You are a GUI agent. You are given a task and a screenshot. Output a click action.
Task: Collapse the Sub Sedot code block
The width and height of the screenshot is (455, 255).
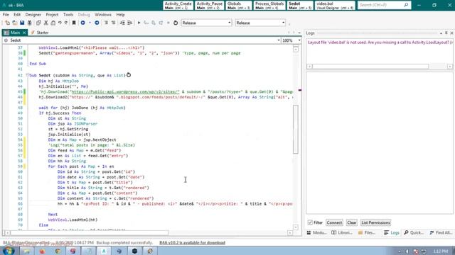tap(28, 75)
